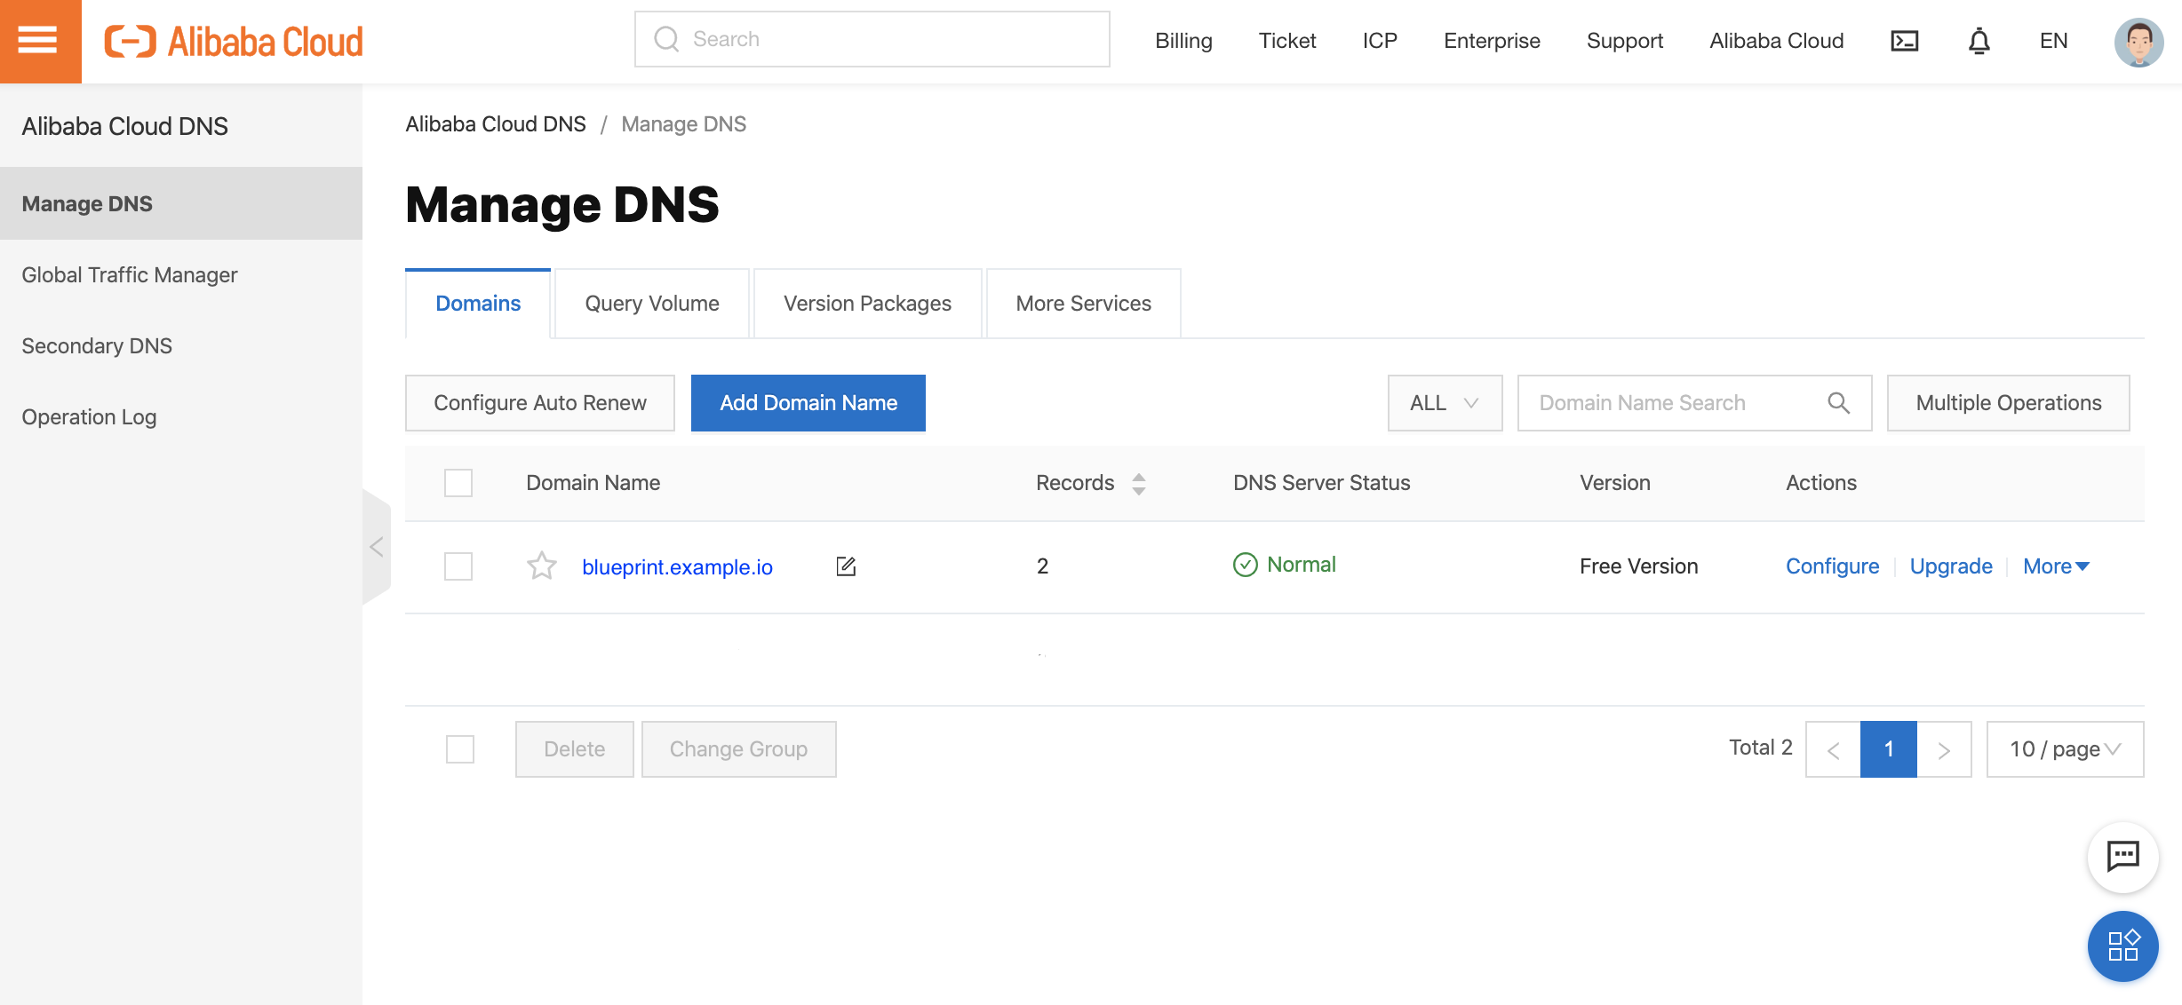Open Global Traffic Manager in sidebar

coord(130,275)
